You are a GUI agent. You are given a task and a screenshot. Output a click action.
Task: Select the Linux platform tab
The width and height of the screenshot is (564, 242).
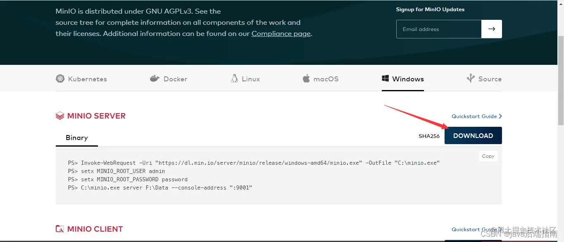(x=245, y=79)
